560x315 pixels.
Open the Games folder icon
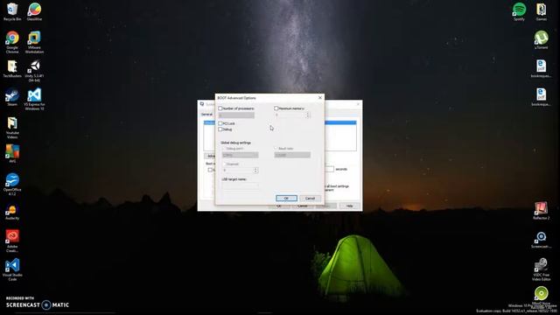click(x=541, y=11)
